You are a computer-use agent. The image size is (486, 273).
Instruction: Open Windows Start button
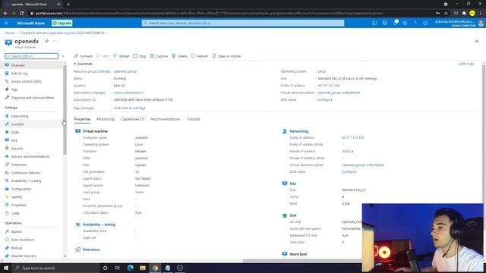6,268
